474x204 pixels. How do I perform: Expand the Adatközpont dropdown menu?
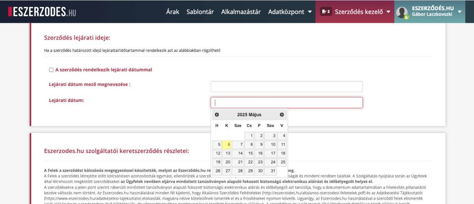pos(290,11)
